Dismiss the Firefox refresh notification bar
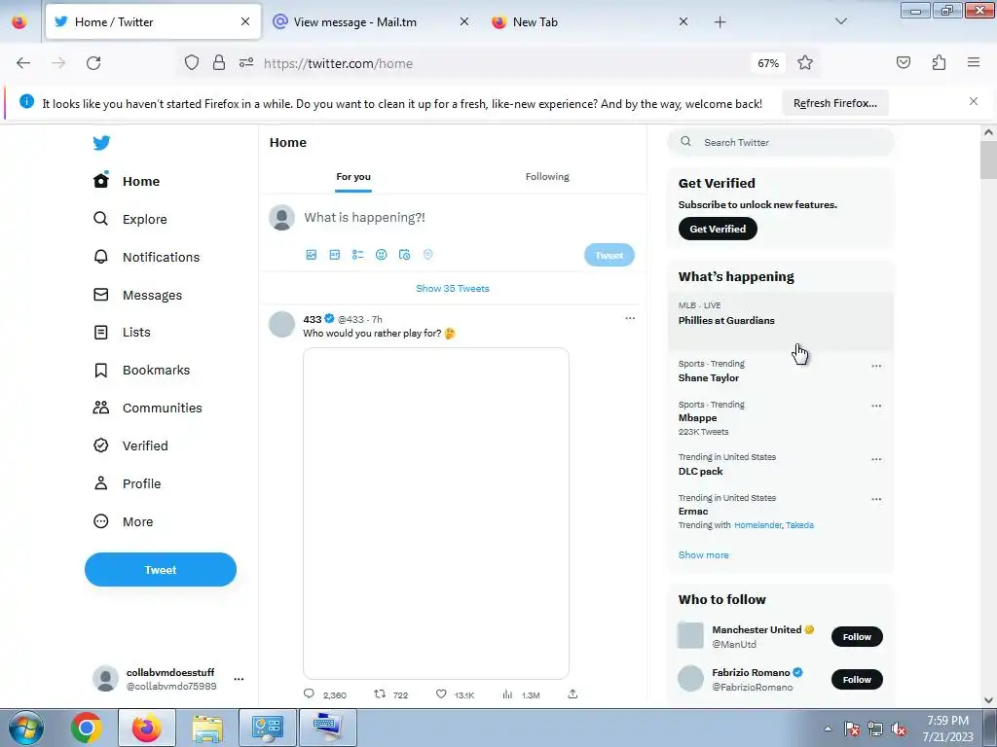 coord(974,101)
